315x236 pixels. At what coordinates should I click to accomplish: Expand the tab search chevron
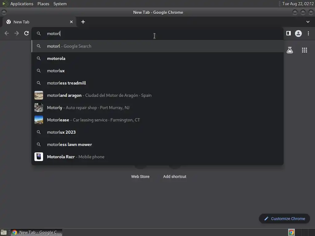[x=308, y=22]
